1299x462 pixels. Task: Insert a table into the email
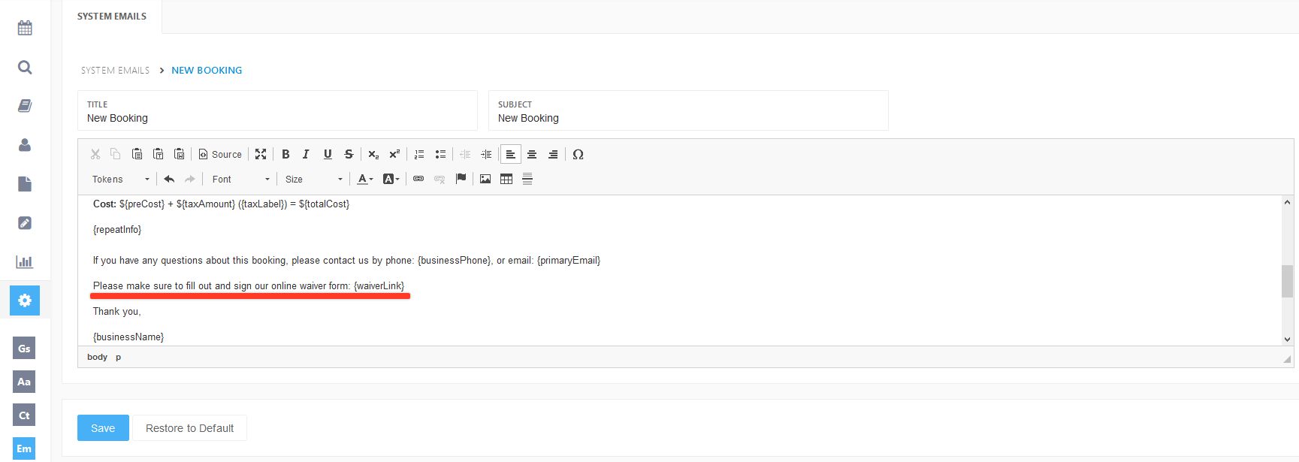pyautogui.click(x=506, y=179)
